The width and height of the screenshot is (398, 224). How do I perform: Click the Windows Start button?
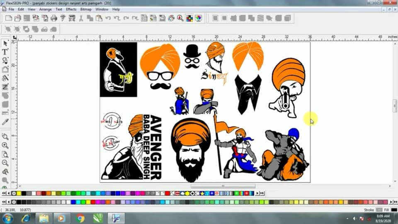pos(7,219)
